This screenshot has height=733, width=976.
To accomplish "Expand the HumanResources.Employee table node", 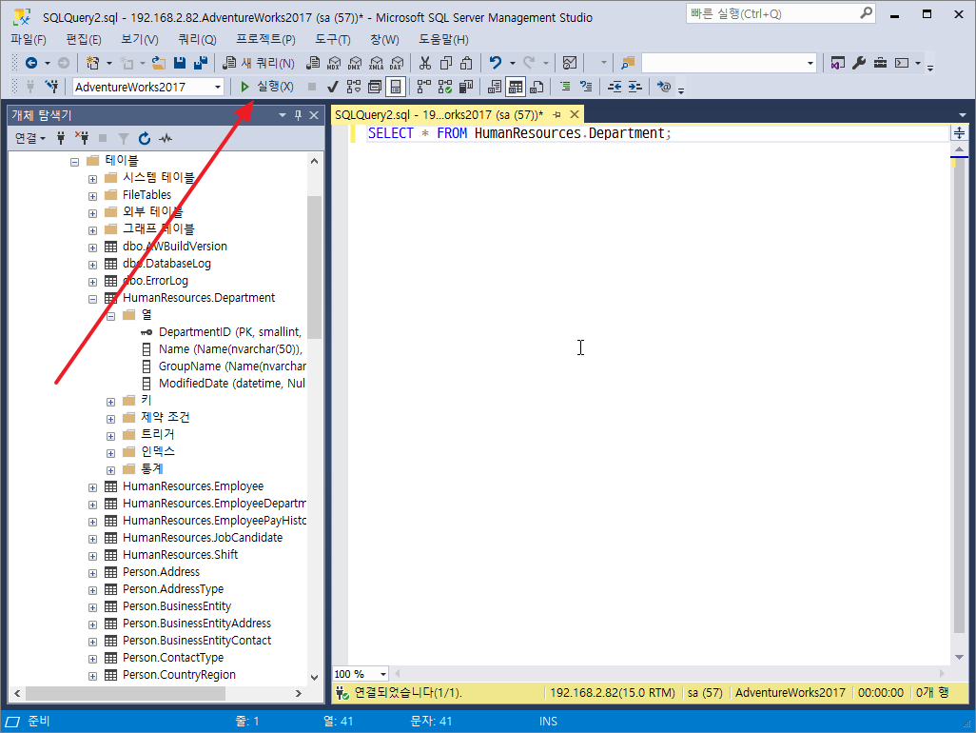I will pos(92,487).
